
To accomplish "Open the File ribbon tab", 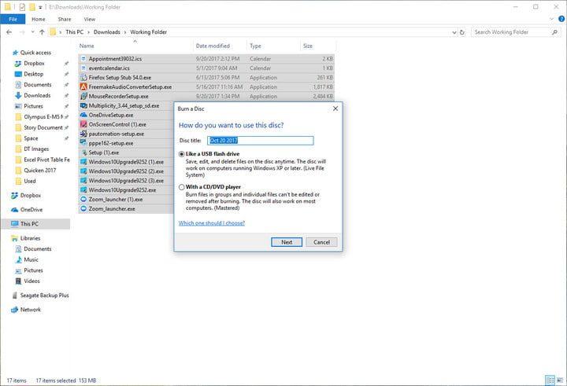I will pyautogui.click(x=12, y=19).
